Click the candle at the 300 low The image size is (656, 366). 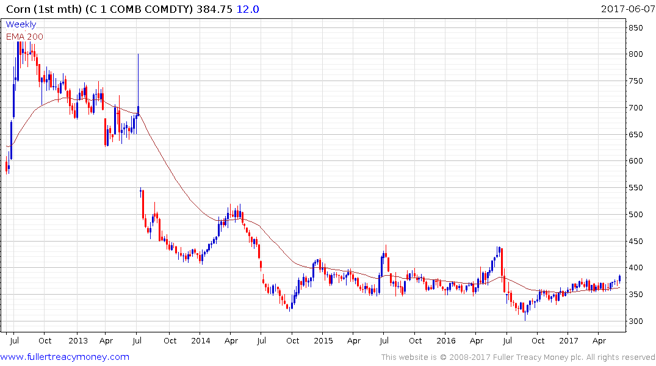[525, 315]
